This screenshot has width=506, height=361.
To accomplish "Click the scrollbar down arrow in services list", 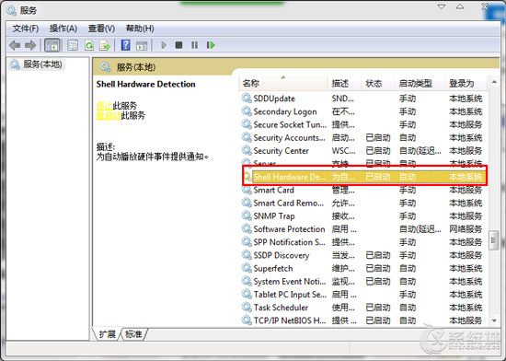I will click(494, 320).
